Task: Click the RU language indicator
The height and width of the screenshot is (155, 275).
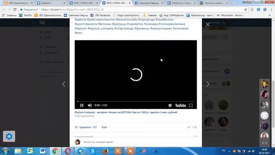Action: [224, 151]
